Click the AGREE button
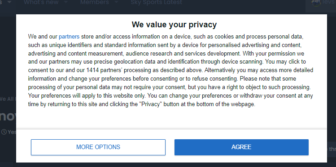 click(x=241, y=147)
